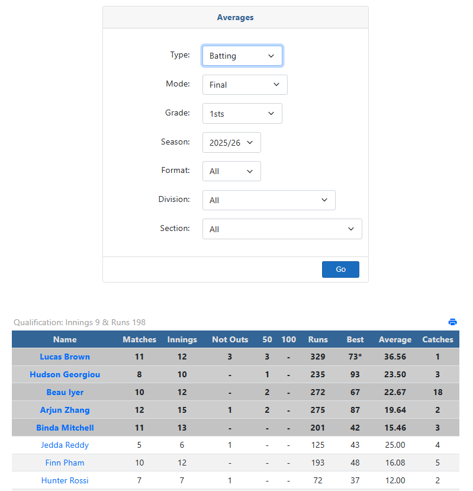
Task: Open the Division dropdown
Action: 269,200
